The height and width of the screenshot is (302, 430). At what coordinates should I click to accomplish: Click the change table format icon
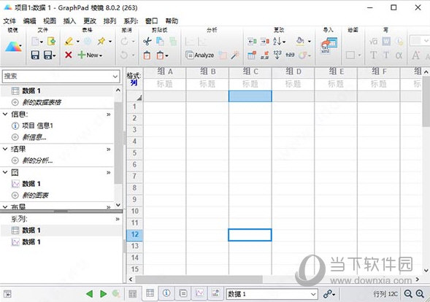(x=251, y=55)
